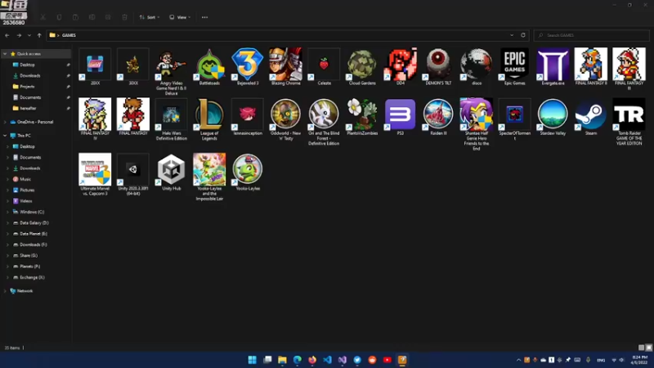Expand the address bar history dropdown
The image size is (654, 368).
point(512,35)
